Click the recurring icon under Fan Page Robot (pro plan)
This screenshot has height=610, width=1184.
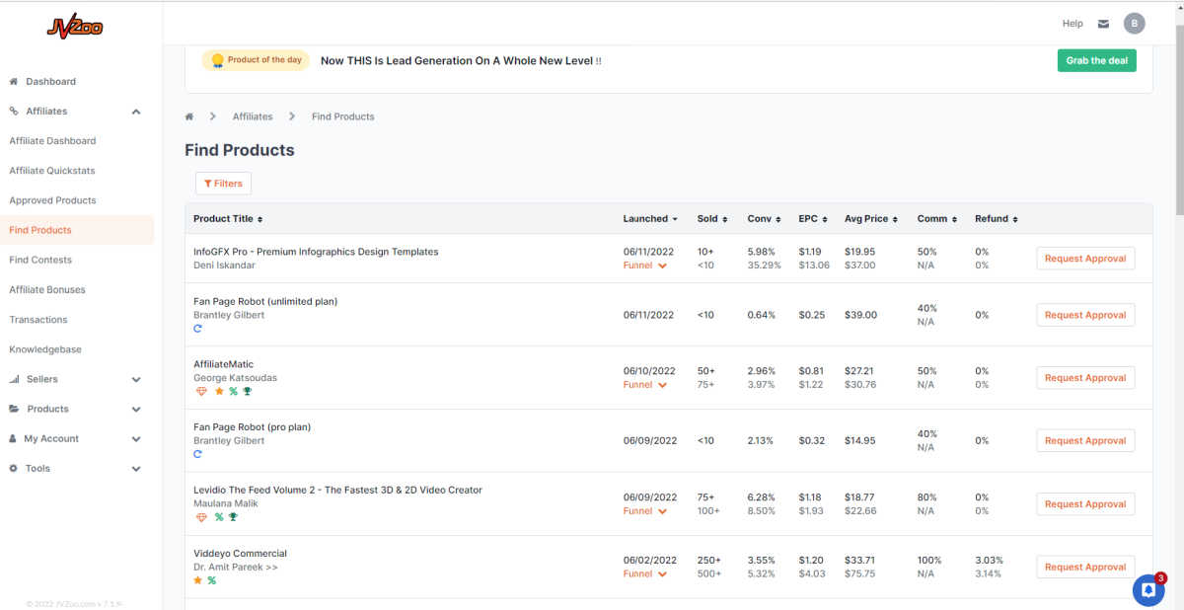[198, 454]
